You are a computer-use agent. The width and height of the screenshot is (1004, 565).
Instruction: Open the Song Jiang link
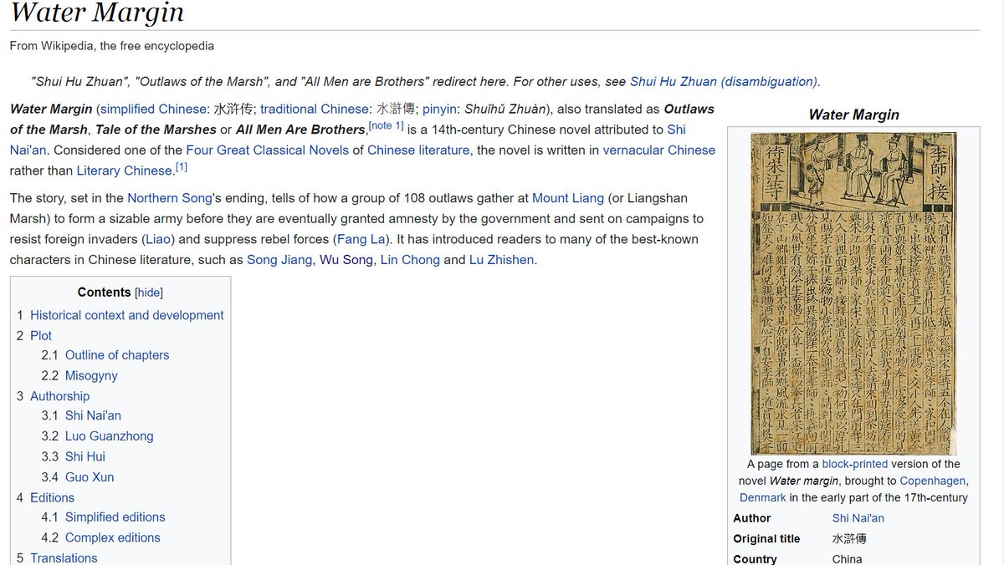(280, 259)
